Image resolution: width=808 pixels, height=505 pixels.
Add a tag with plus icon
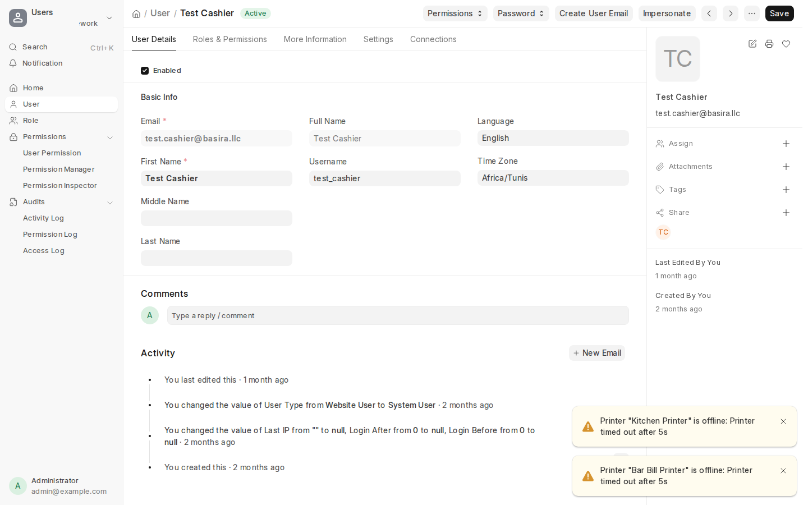click(786, 190)
